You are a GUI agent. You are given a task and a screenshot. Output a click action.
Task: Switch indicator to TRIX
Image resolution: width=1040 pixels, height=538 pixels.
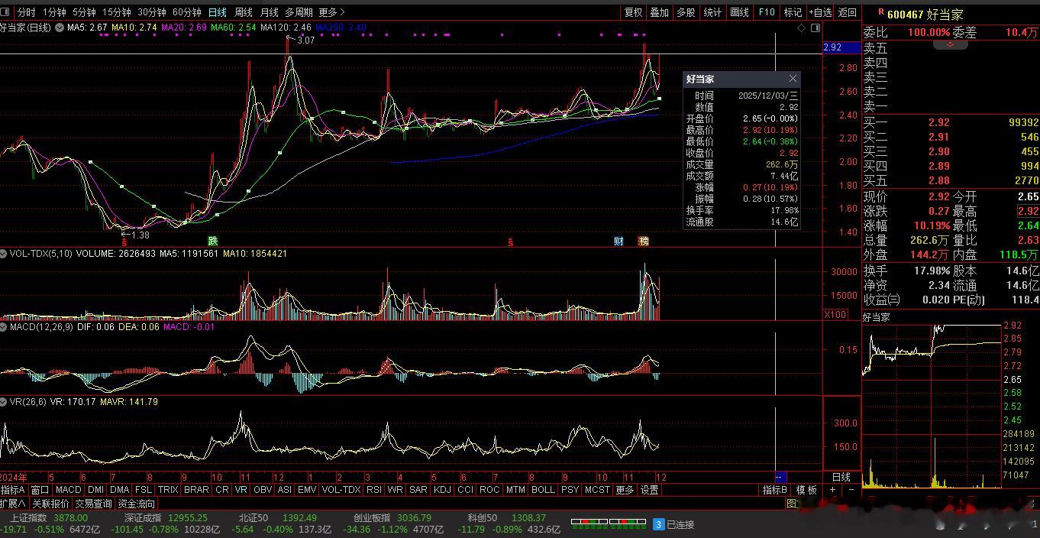pos(168,490)
